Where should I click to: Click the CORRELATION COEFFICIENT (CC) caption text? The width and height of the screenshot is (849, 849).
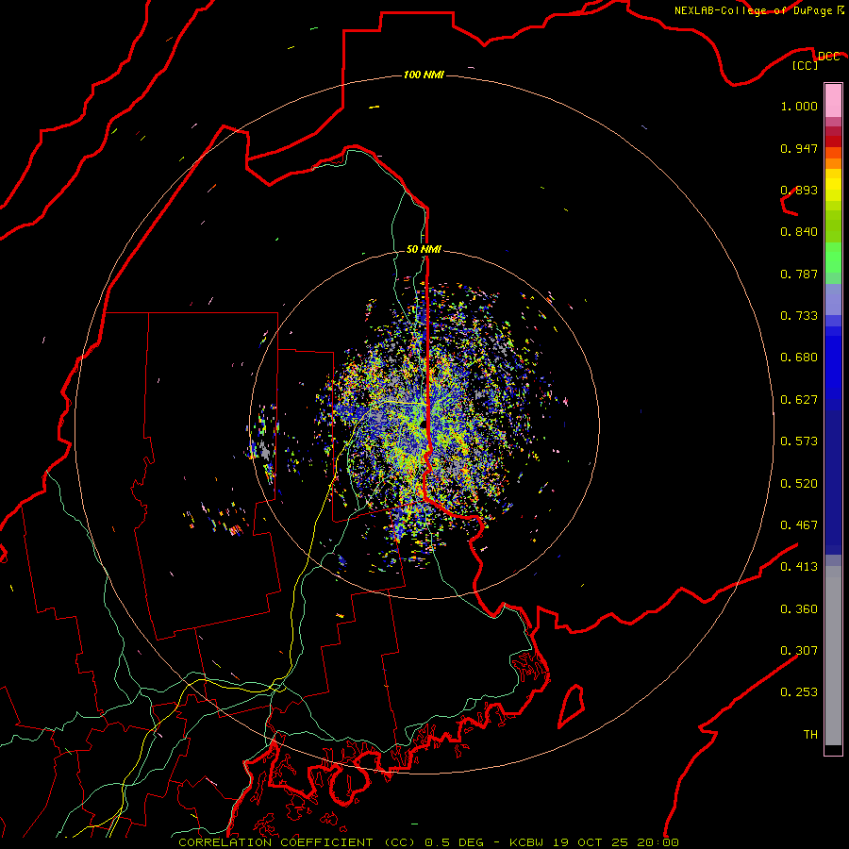coord(297,842)
